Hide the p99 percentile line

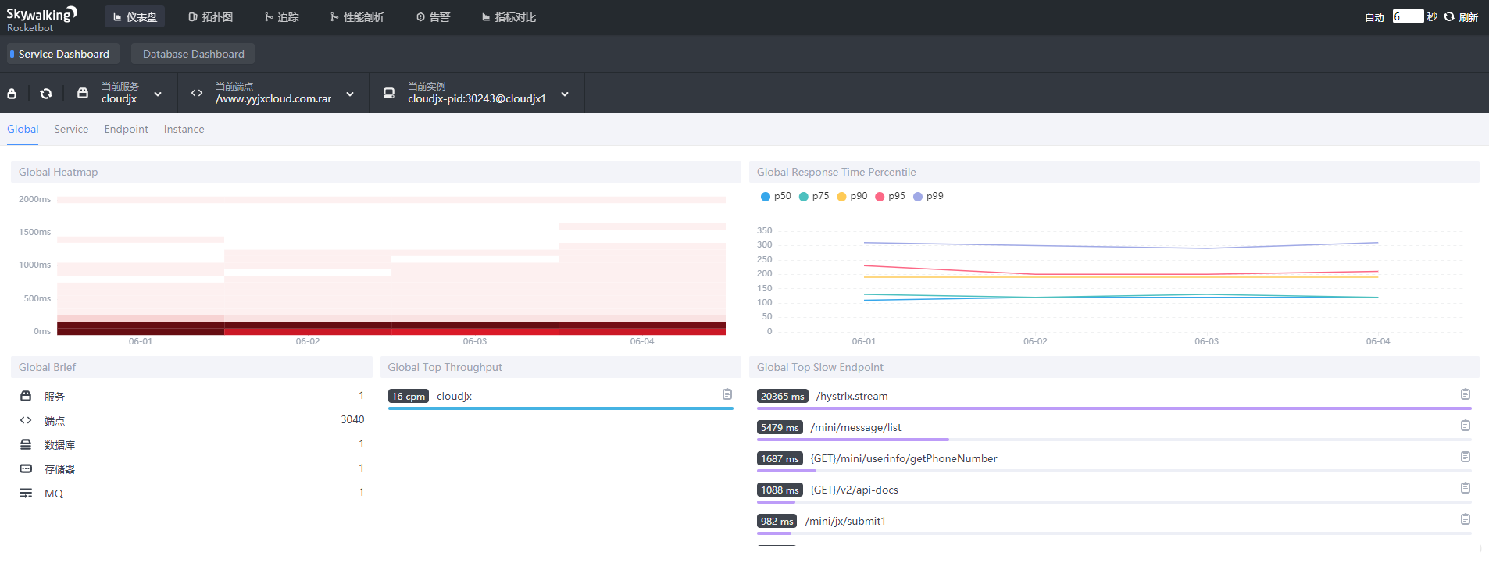tap(928, 197)
